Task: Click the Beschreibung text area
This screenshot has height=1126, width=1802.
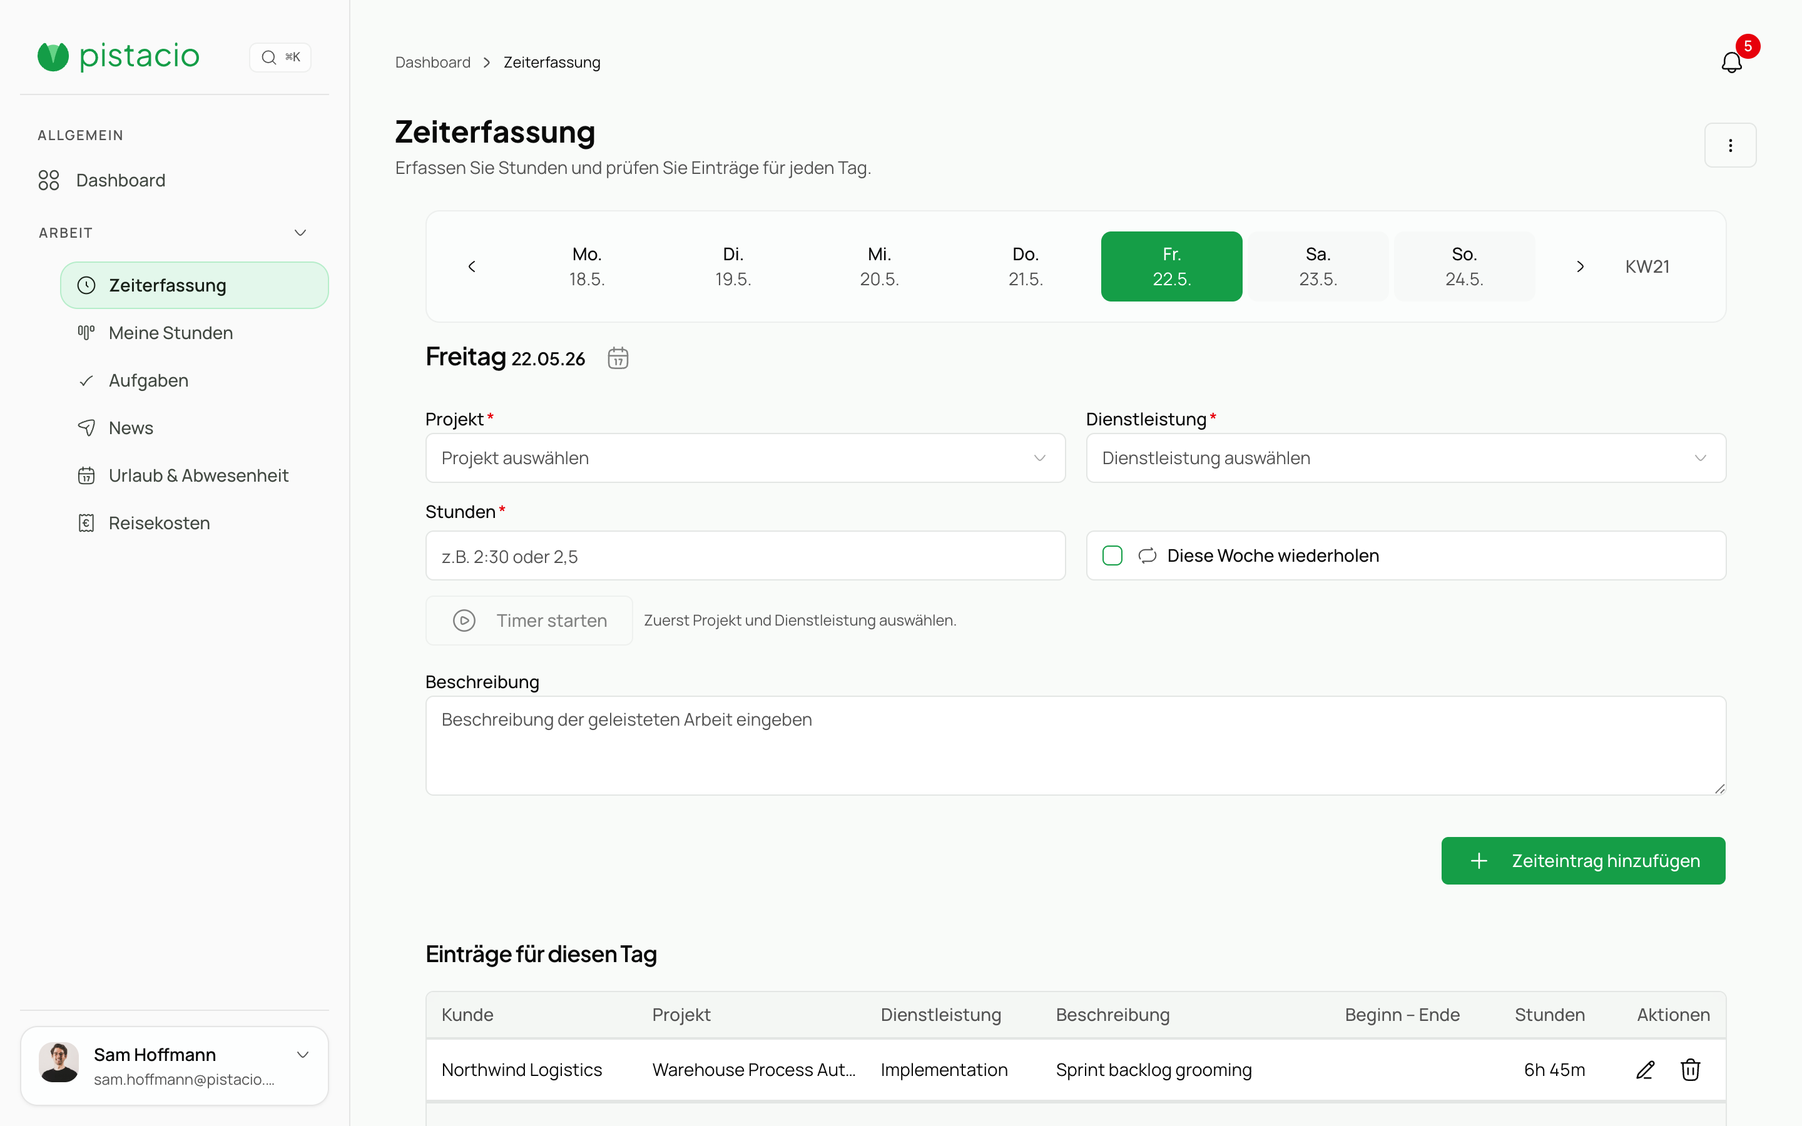Action: 1075,746
